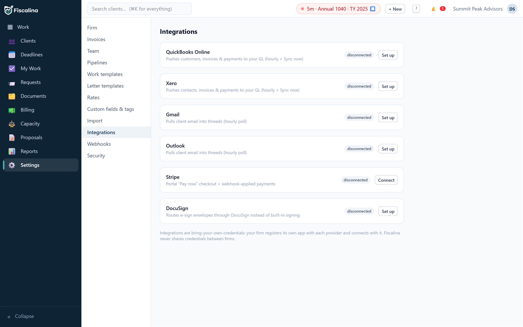This screenshot has width=523, height=327.
Task: Click the Summit Peak Advisors firm name
Action: (478, 9)
